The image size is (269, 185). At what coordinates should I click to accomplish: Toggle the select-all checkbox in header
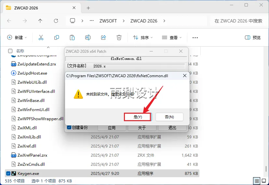[10, 51]
